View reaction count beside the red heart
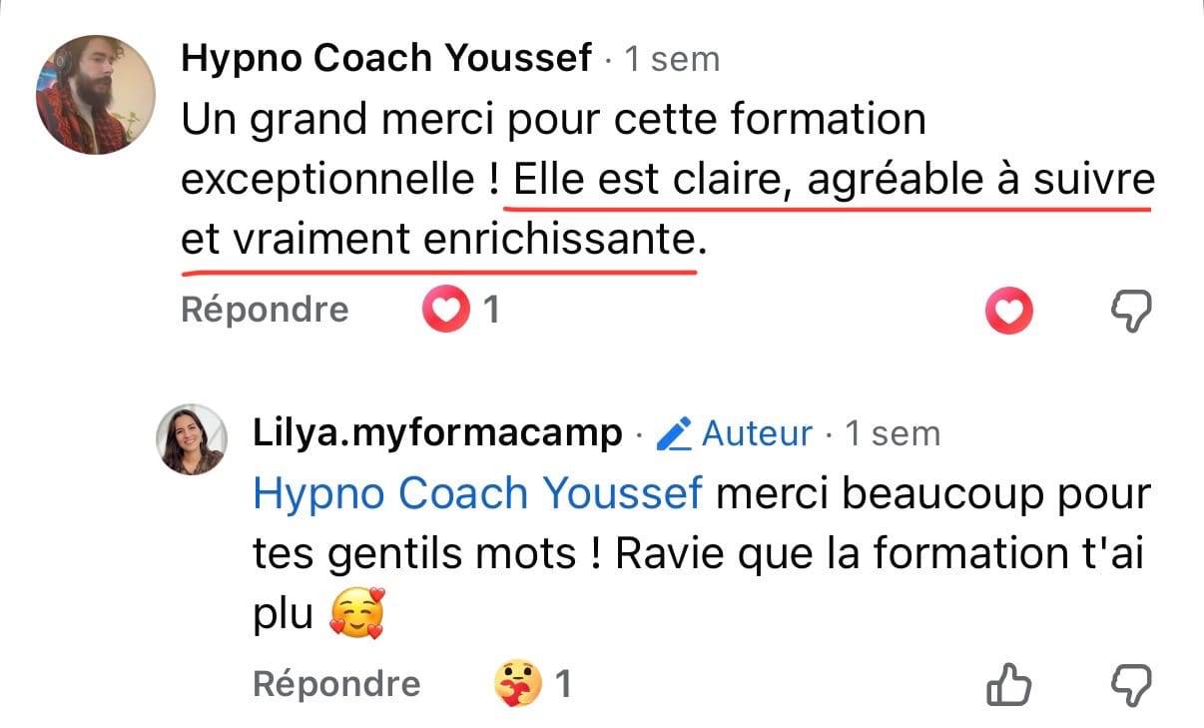 (x=490, y=310)
